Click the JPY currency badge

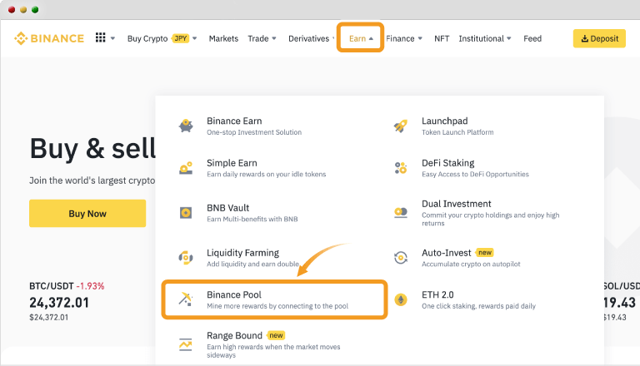pyautogui.click(x=180, y=38)
